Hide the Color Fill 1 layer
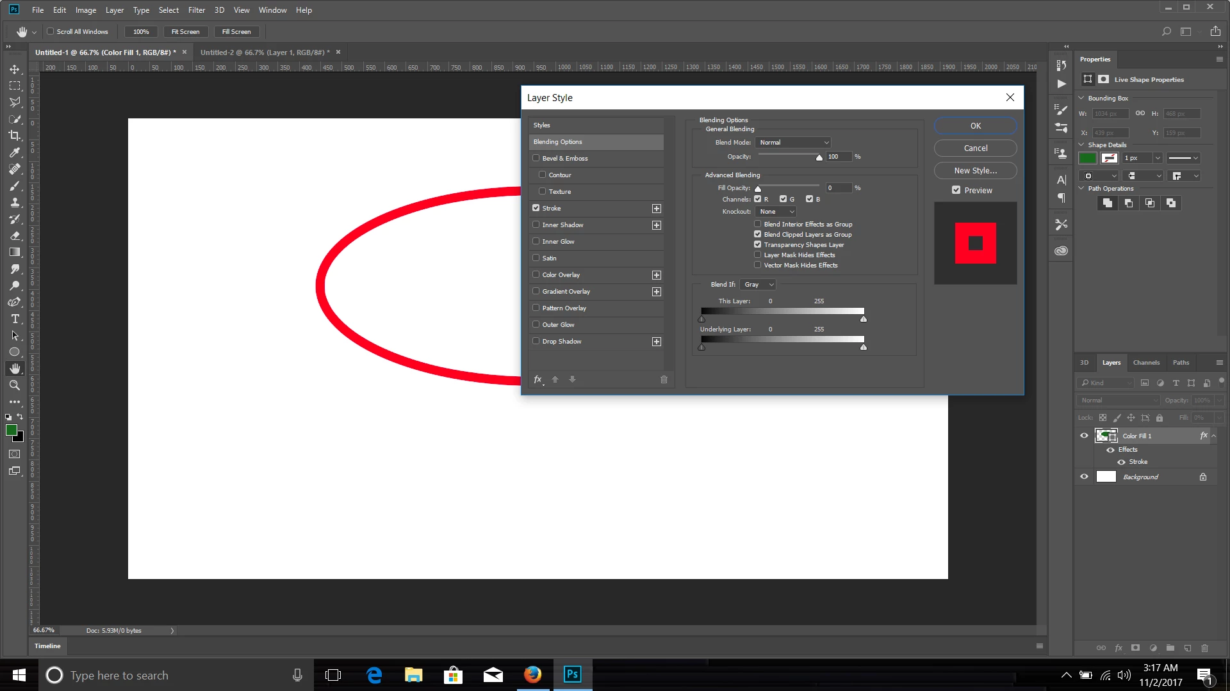 point(1084,436)
